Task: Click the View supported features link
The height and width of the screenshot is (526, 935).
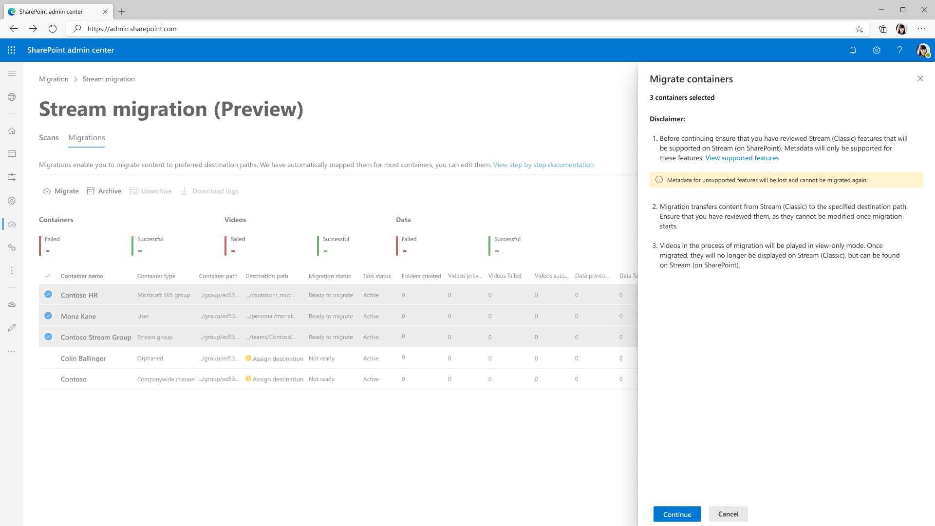Action: (x=742, y=157)
